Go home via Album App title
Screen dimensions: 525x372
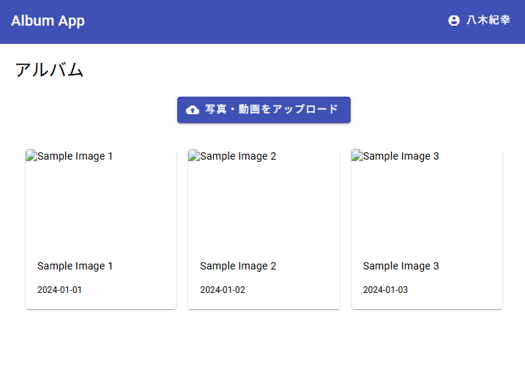[x=48, y=21]
